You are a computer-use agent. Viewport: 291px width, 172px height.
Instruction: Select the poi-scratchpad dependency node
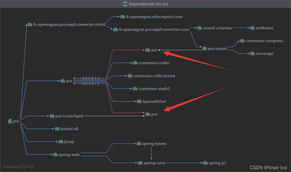point(69,116)
